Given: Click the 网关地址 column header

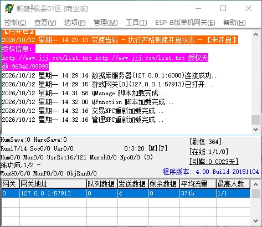Looking at the screenshot, I should 53,184.
